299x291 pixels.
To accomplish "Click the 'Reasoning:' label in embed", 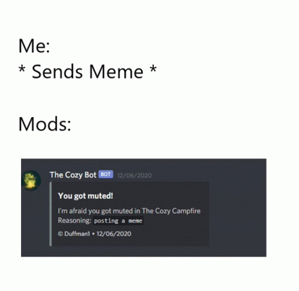I will 74,221.
